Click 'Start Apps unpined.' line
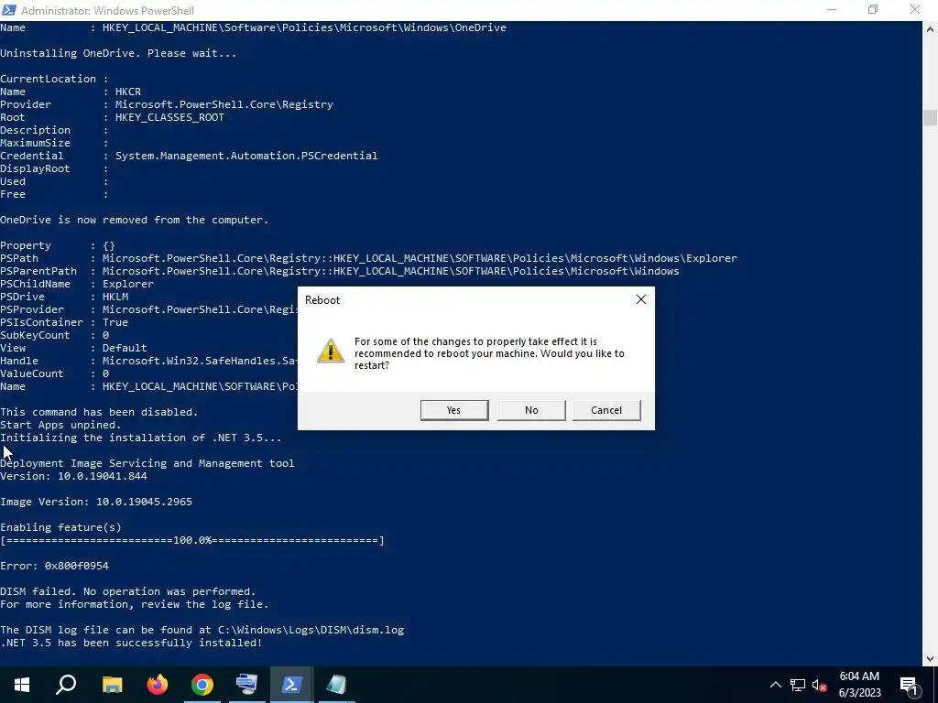This screenshot has height=703, width=938. [x=61, y=425]
